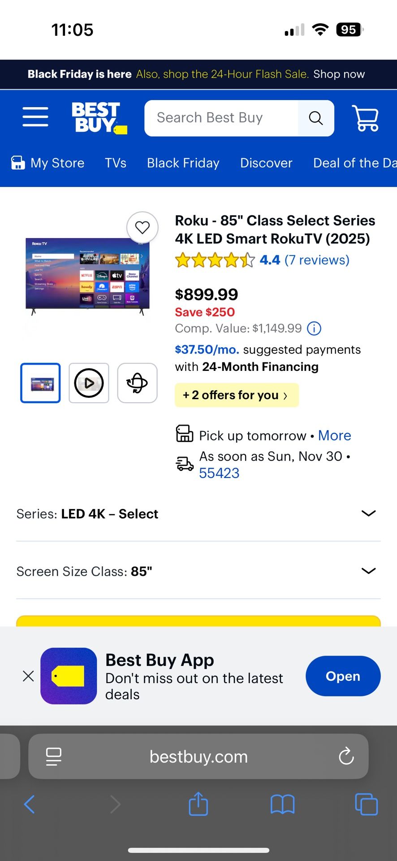Expand the Series LED 4K Select dropdown
Image resolution: width=397 pixels, height=861 pixels.
368,513
